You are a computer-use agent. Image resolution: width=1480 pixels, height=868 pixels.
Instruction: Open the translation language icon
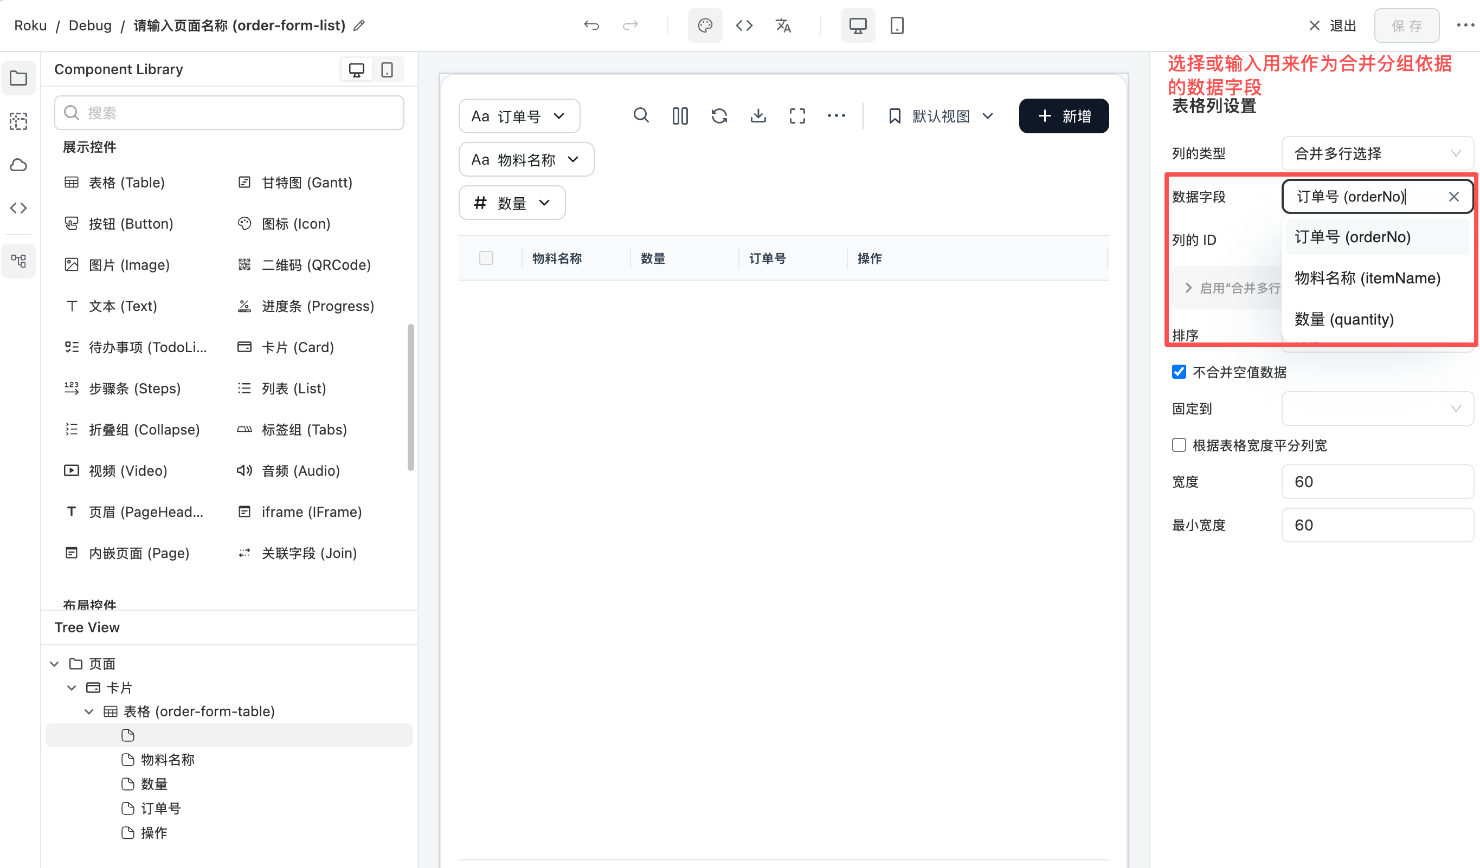pos(783,25)
